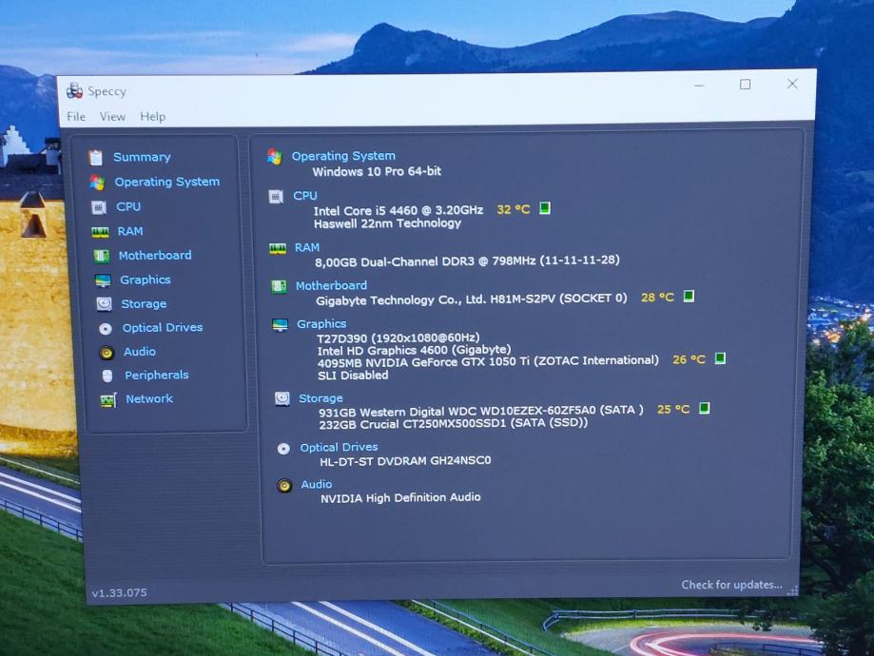
Task: Click the RAM heading link in summary
Action: pos(307,247)
